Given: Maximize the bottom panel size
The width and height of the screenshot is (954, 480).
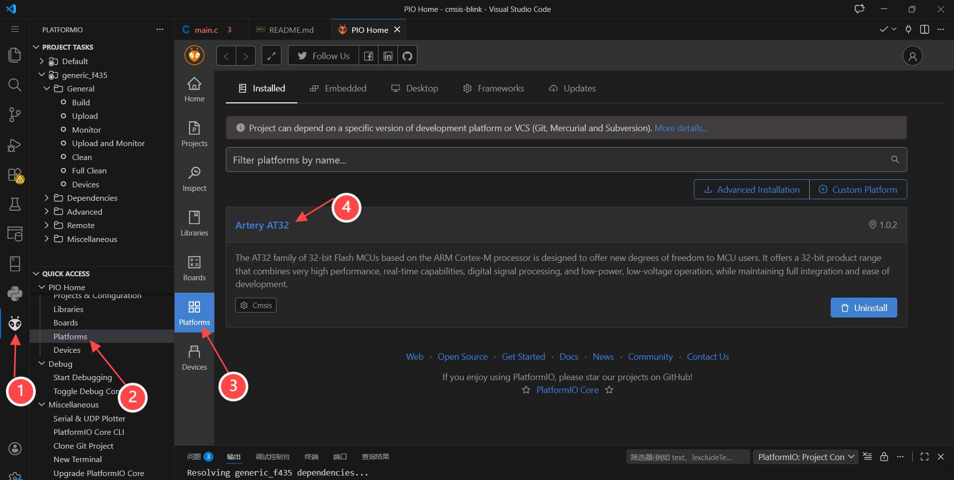Looking at the screenshot, I should coord(925,457).
